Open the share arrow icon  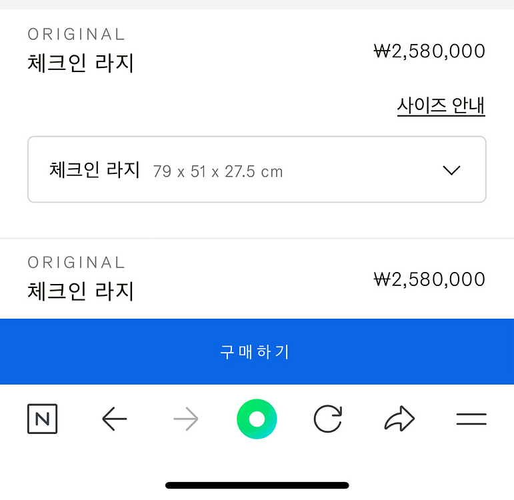(399, 419)
